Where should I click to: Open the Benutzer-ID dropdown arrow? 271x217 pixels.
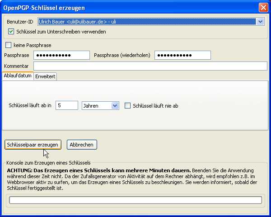point(260,22)
